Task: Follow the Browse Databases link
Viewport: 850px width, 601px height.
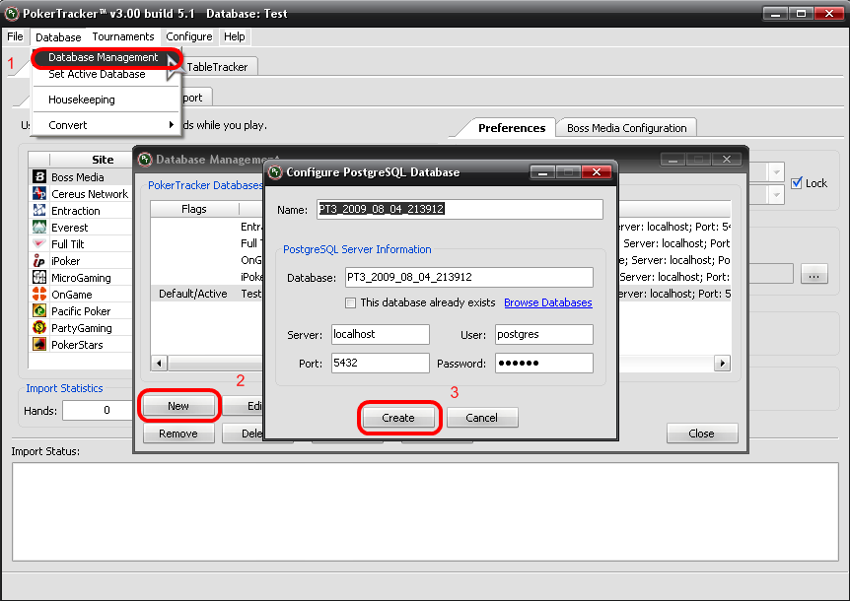Action: pyautogui.click(x=548, y=302)
